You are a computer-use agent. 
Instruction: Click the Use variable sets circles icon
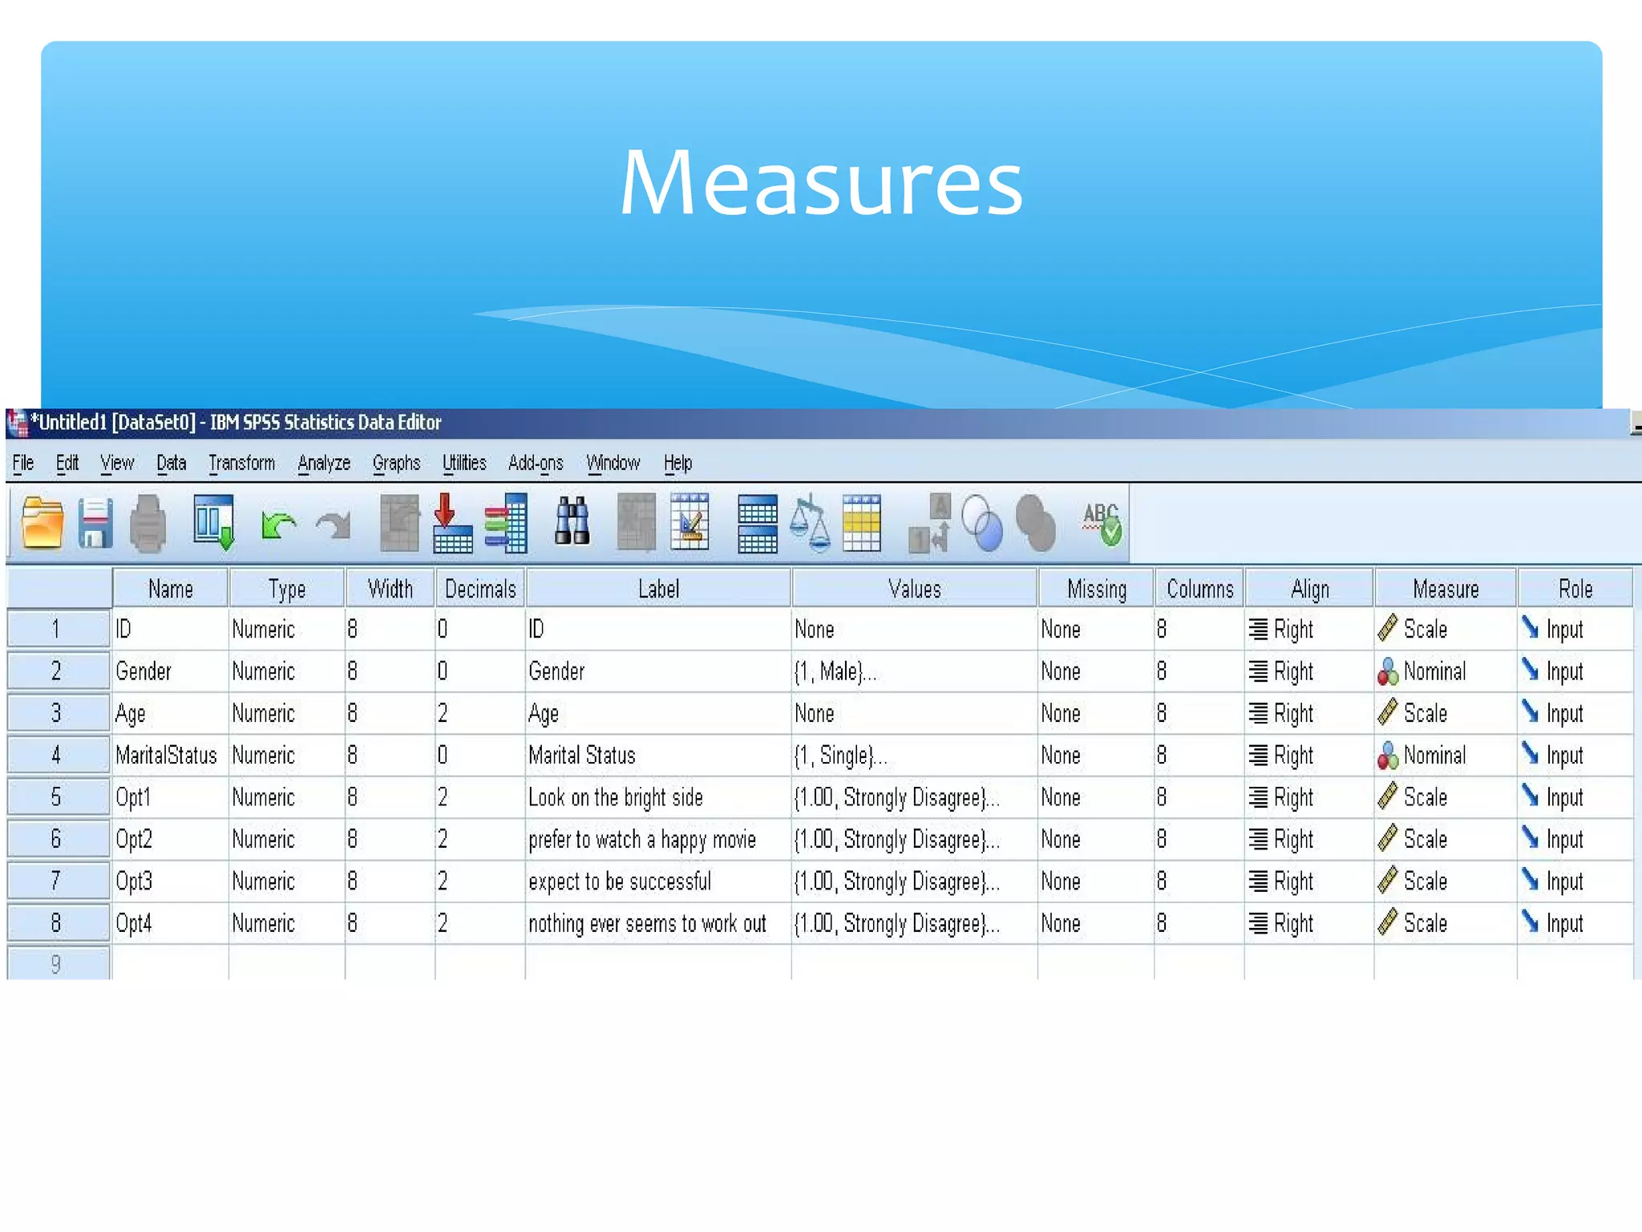982,523
